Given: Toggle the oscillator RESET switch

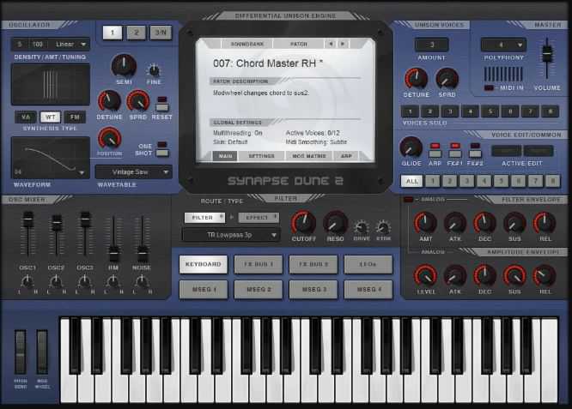Looking at the screenshot, I should 162,107.
